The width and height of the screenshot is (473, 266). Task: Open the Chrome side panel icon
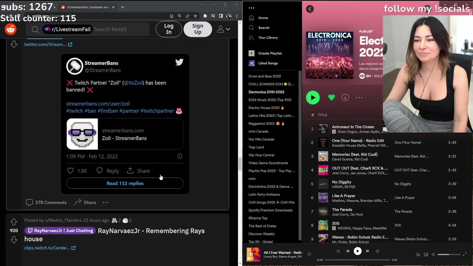221,16
